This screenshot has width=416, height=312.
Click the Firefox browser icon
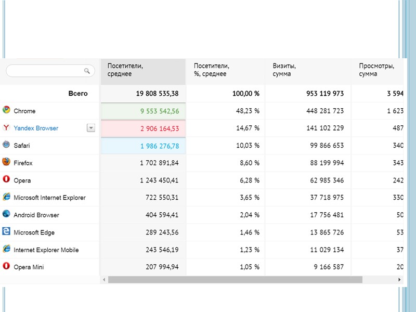[x=6, y=162]
